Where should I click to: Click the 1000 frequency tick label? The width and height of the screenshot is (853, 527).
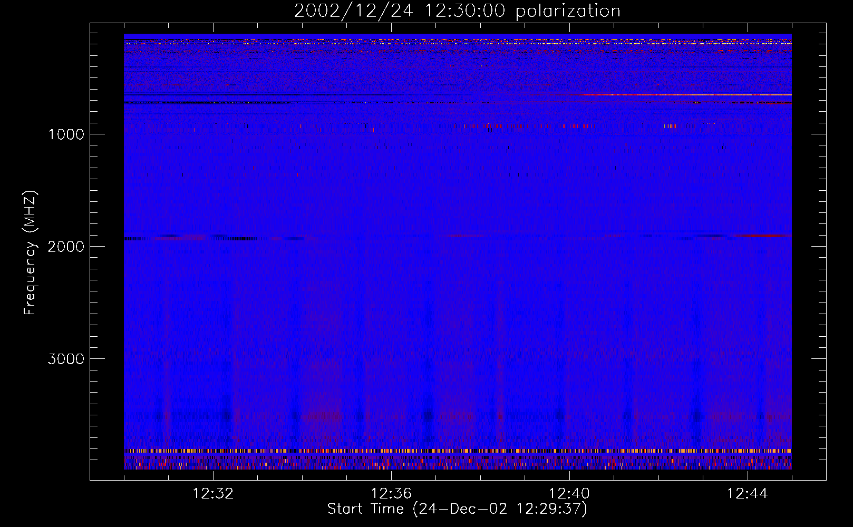click(66, 134)
